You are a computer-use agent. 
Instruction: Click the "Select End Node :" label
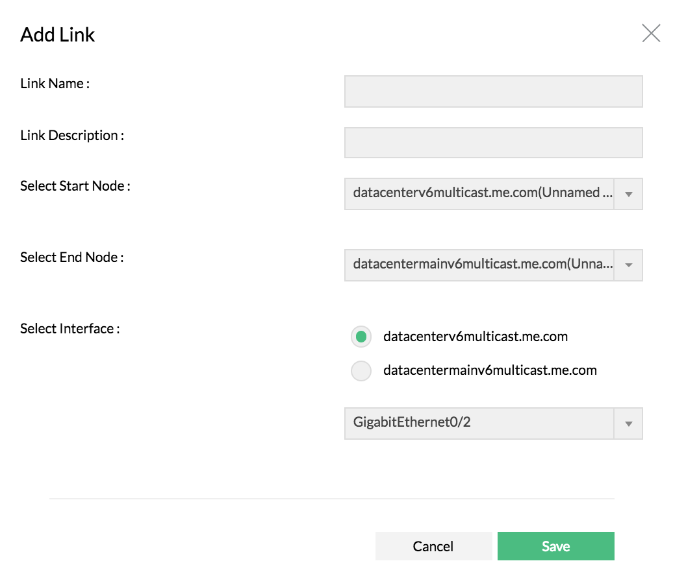click(72, 257)
